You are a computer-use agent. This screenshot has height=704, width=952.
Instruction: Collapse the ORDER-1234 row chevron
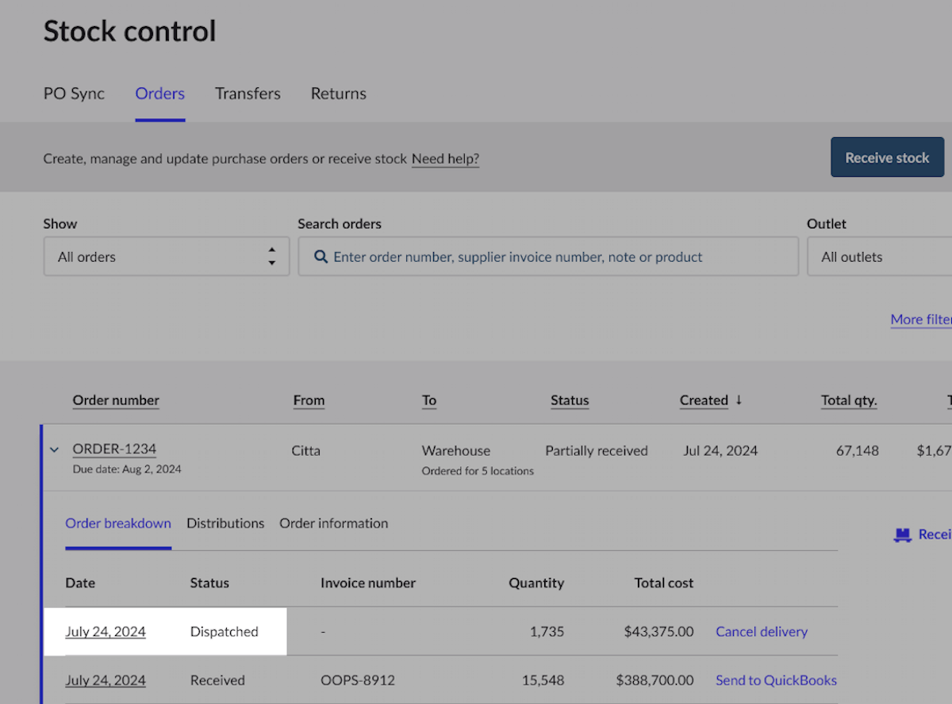54,450
